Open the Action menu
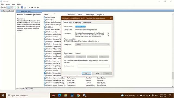 (x=8, y=4)
